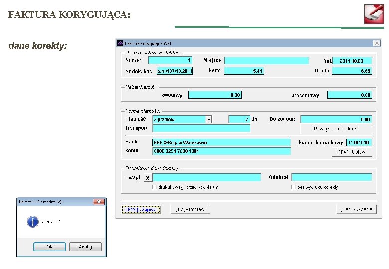Click the FAKTURA KORYGUJĄCA heading text
This screenshot has height=269, width=389.
[69, 15]
